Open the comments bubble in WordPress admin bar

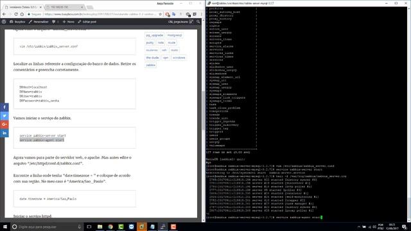coord(54,22)
